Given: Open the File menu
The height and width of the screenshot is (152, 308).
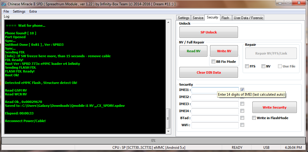Looking at the screenshot, I should pyautogui.click(x=6, y=11).
